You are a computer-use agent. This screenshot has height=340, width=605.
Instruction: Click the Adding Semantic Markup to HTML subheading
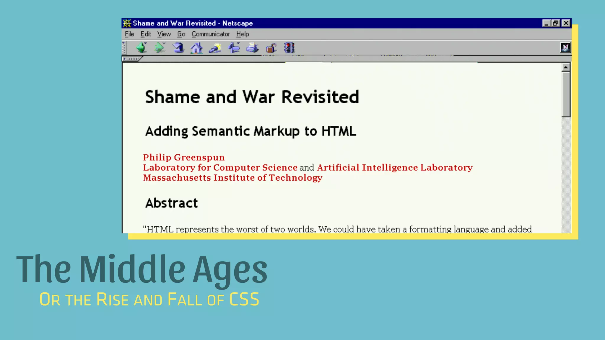[251, 131]
